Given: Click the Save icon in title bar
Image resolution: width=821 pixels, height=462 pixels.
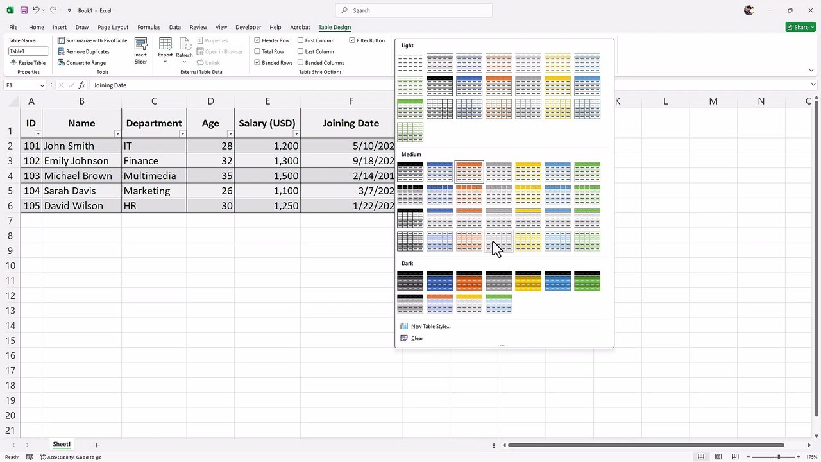Looking at the screenshot, I should [24, 10].
